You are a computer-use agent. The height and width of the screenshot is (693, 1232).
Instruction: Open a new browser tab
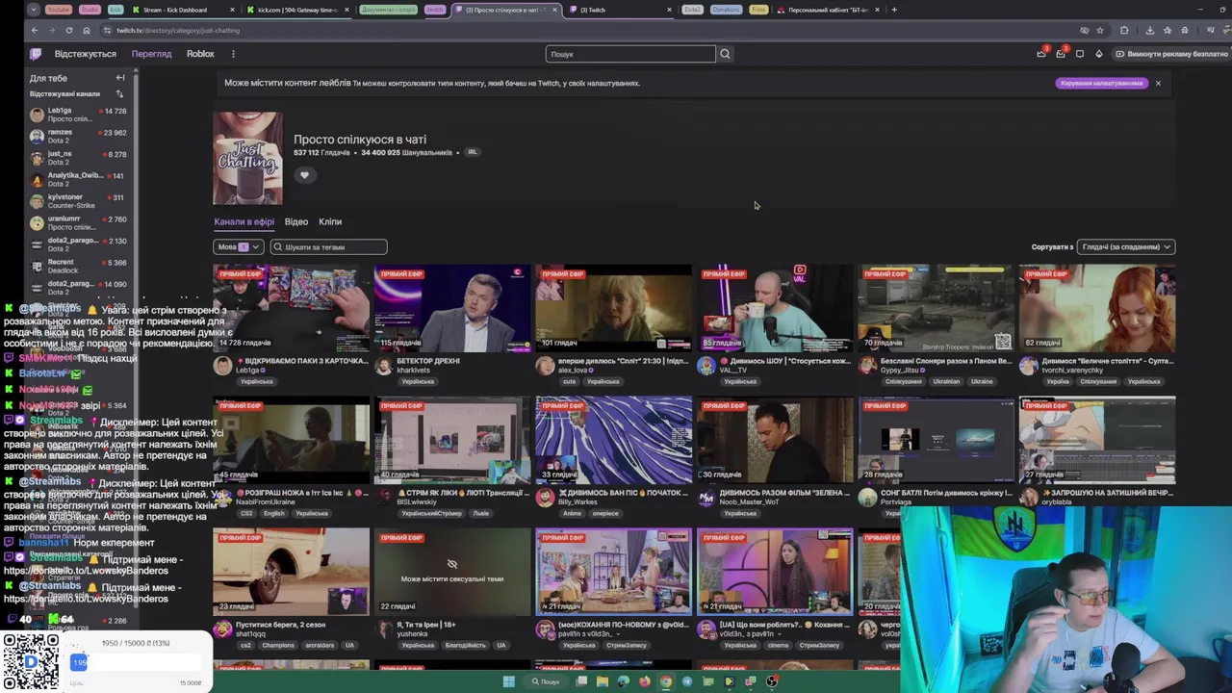click(x=894, y=10)
